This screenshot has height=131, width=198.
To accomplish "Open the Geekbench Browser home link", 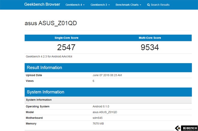I will tap(42, 4).
